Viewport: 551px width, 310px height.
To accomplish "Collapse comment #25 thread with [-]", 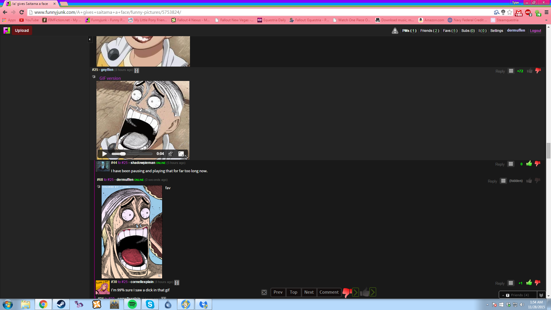I will (137, 70).
